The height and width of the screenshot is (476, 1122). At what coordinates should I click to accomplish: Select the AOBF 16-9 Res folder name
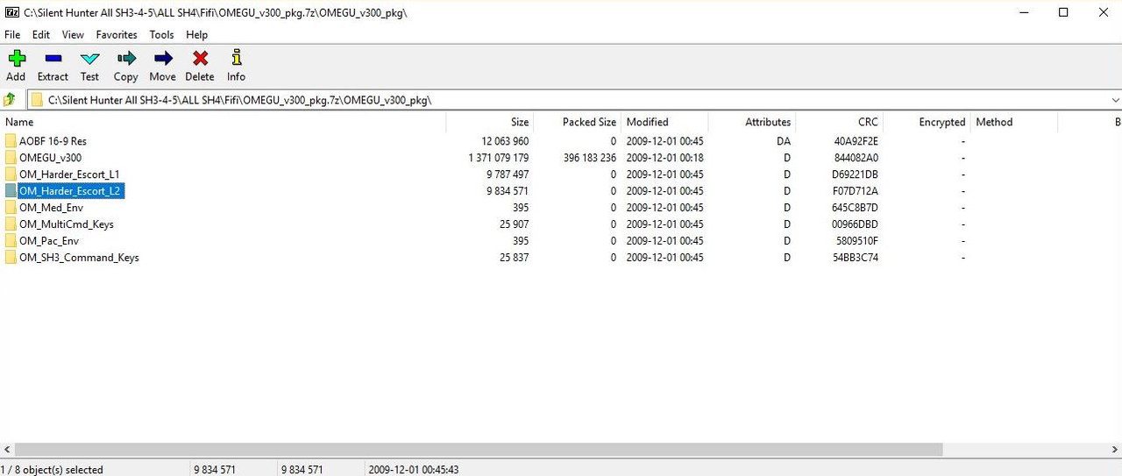[x=53, y=141]
